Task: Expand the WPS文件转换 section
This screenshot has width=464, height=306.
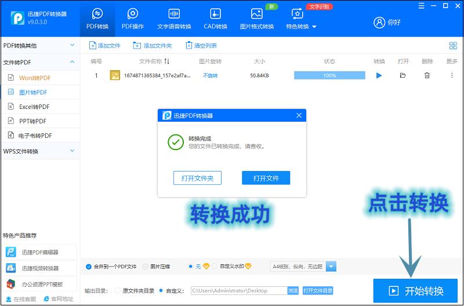Action: point(40,151)
